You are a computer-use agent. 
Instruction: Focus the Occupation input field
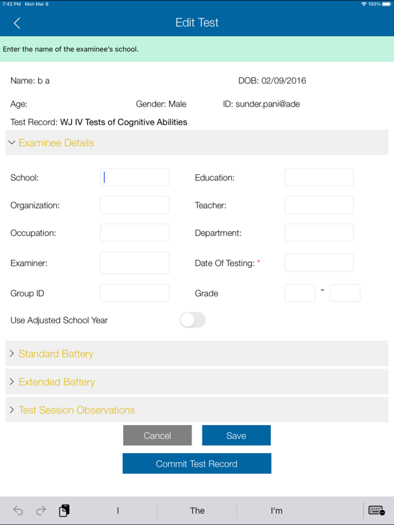(x=135, y=232)
